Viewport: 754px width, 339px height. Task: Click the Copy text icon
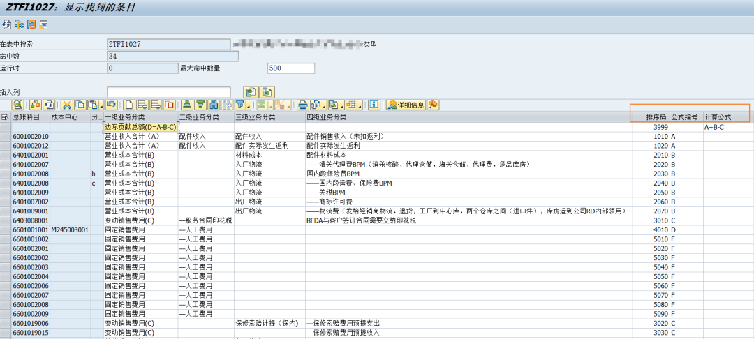point(80,105)
